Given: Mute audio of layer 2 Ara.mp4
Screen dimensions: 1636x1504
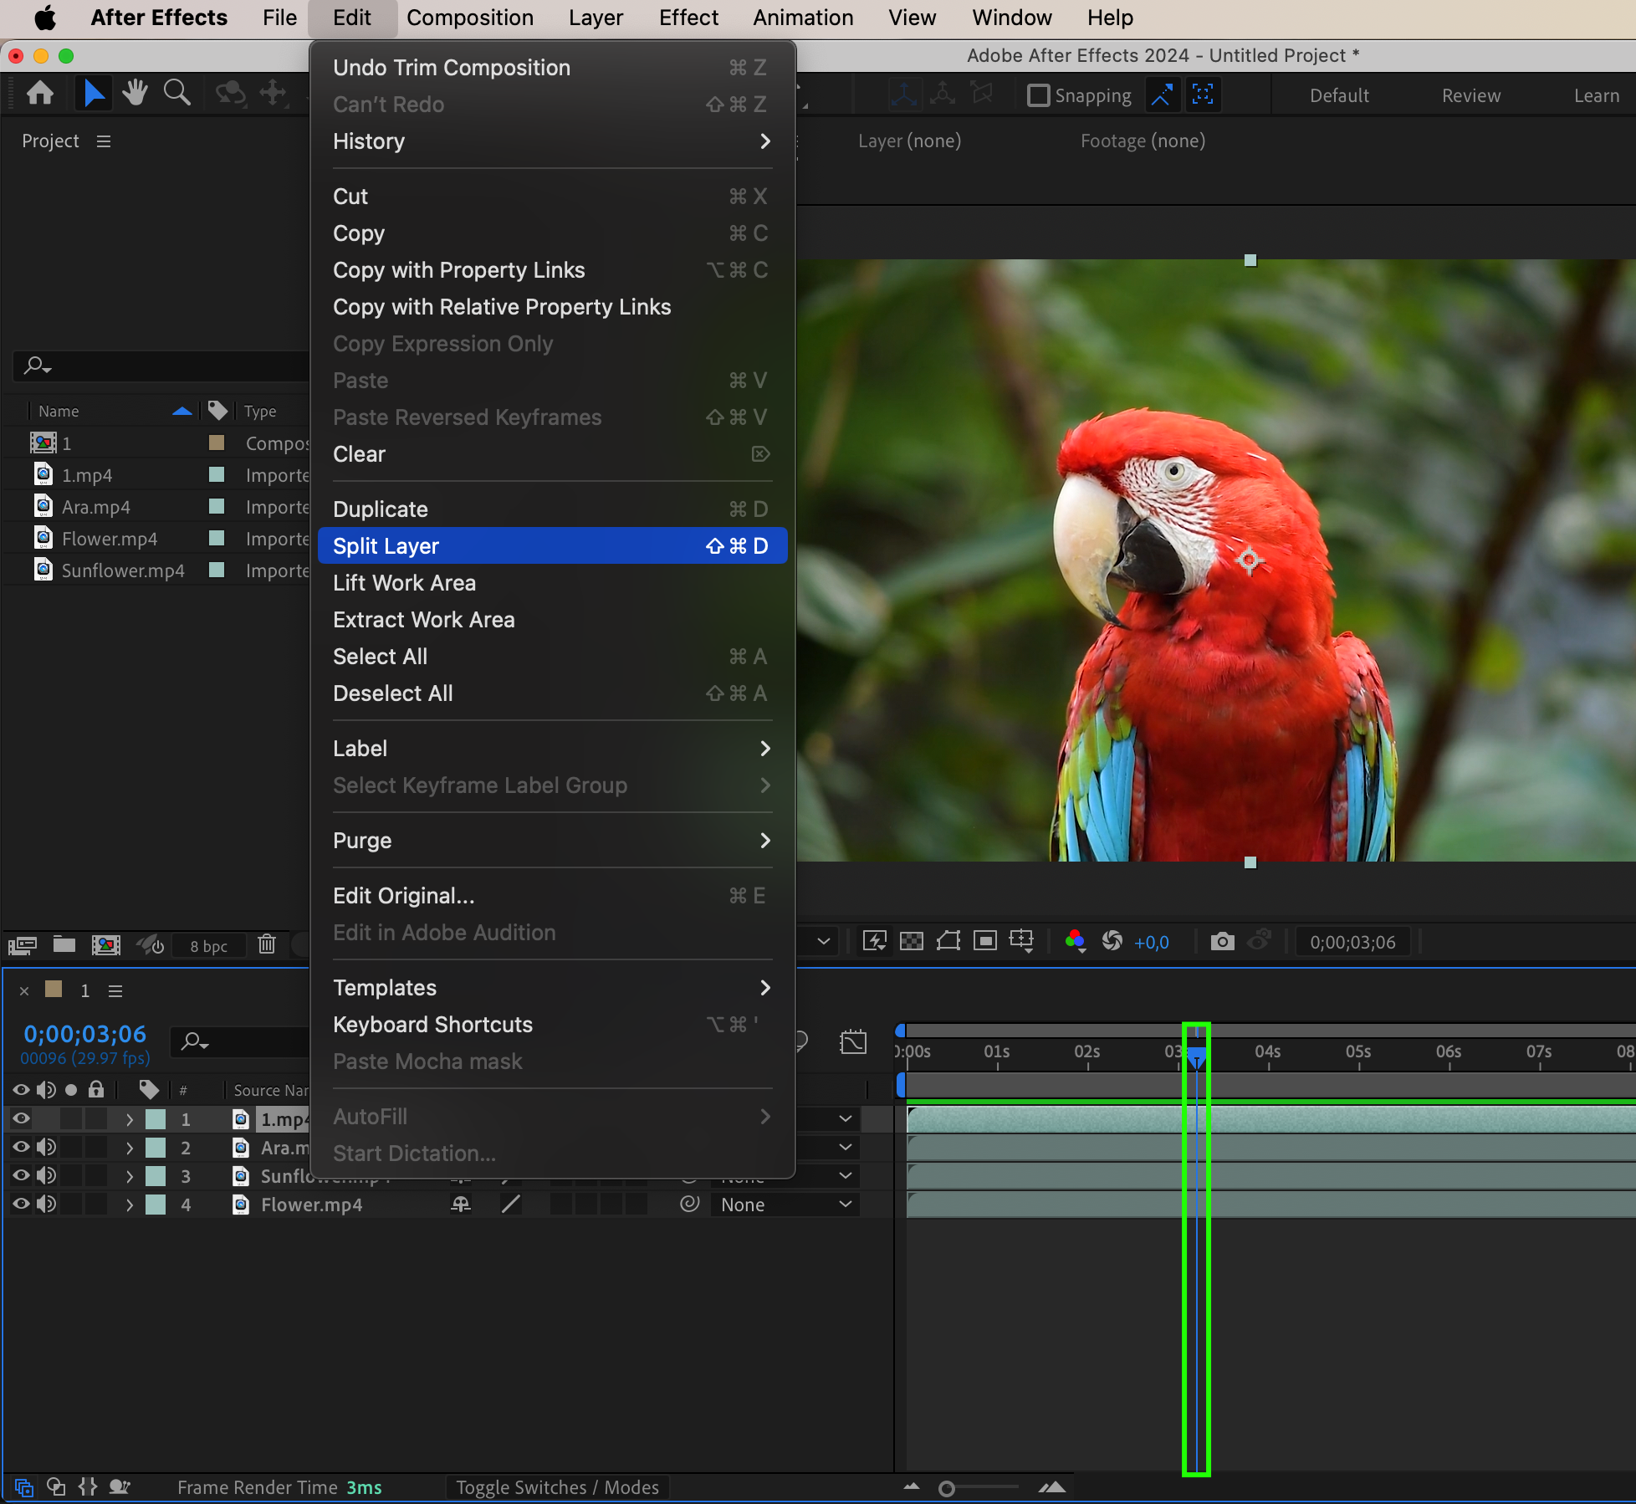Looking at the screenshot, I should click(46, 1148).
